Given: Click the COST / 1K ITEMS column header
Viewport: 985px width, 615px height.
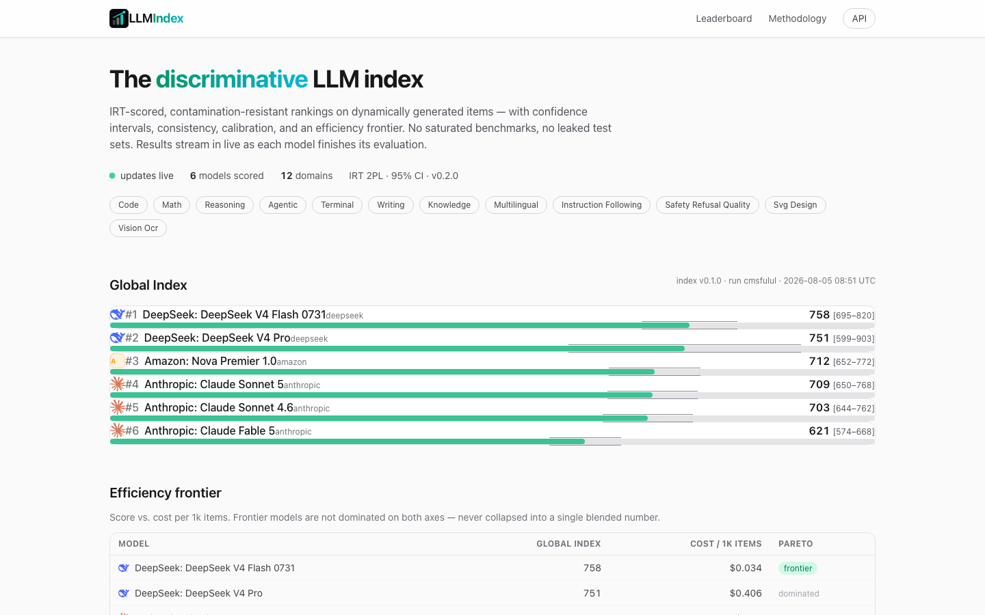Looking at the screenshot, I should (x=726, y=544).
